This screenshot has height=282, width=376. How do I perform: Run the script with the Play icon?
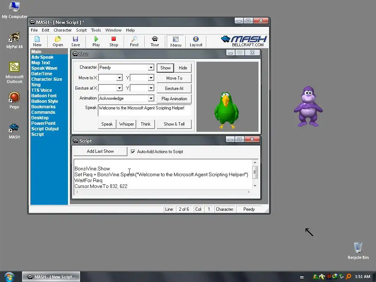[x=96, y=41]
